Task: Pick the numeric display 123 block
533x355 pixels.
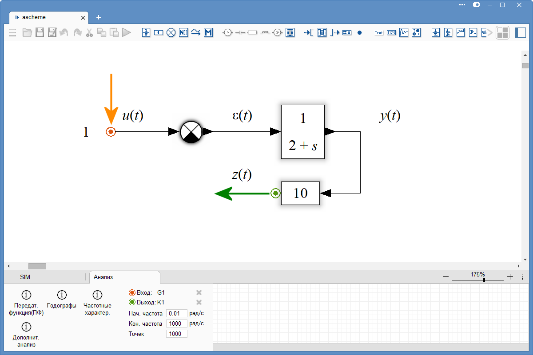Action: [391, 32]
